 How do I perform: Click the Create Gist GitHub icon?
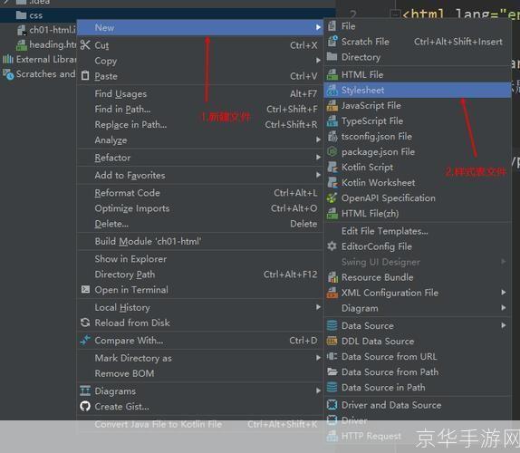pos(85,406)
